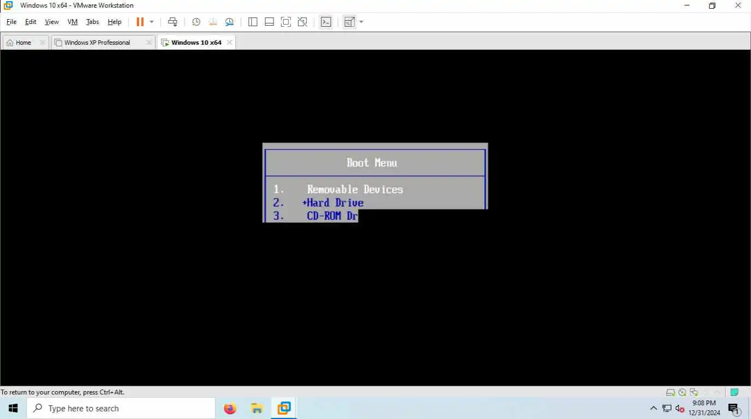Click the muted volume tray icon

[x=680, y=408]
